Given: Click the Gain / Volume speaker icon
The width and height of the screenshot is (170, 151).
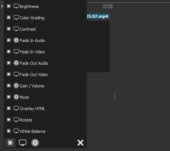Looking at the screenshot, I should coord(16,86).
